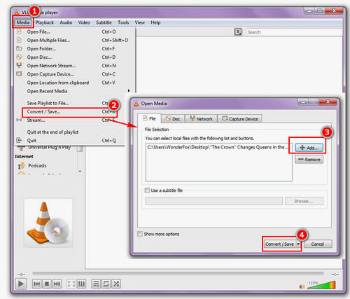This screenshot has width=350, height=299.
Task: Click the Open Network Stream icon
Action: pyautogui.click(x=19, y=65)
